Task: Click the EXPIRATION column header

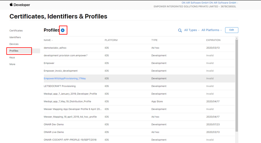Action: click(213, 40)
